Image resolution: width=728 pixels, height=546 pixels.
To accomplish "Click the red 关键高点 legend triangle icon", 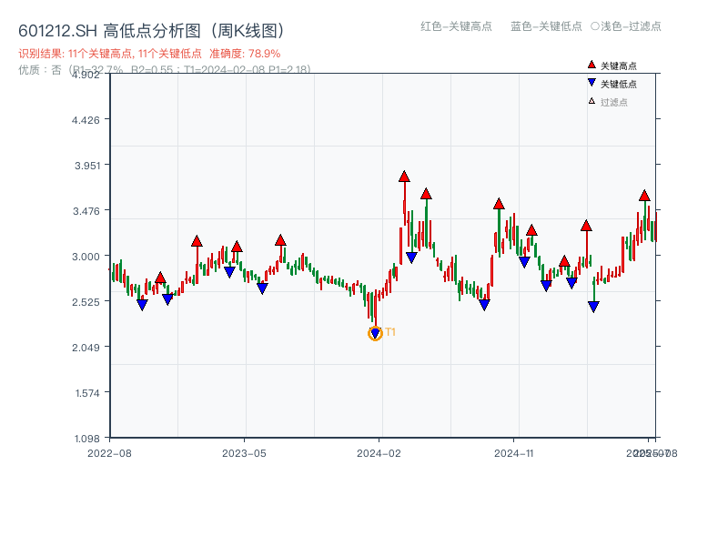I will pos(591,65).
